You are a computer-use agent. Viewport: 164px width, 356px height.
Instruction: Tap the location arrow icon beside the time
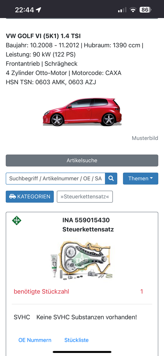coord(39,10)
